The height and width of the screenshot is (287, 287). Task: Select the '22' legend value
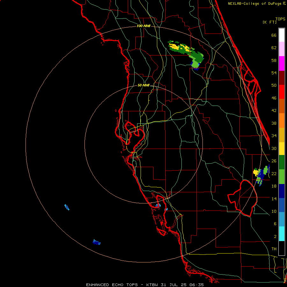coord(274,173)
